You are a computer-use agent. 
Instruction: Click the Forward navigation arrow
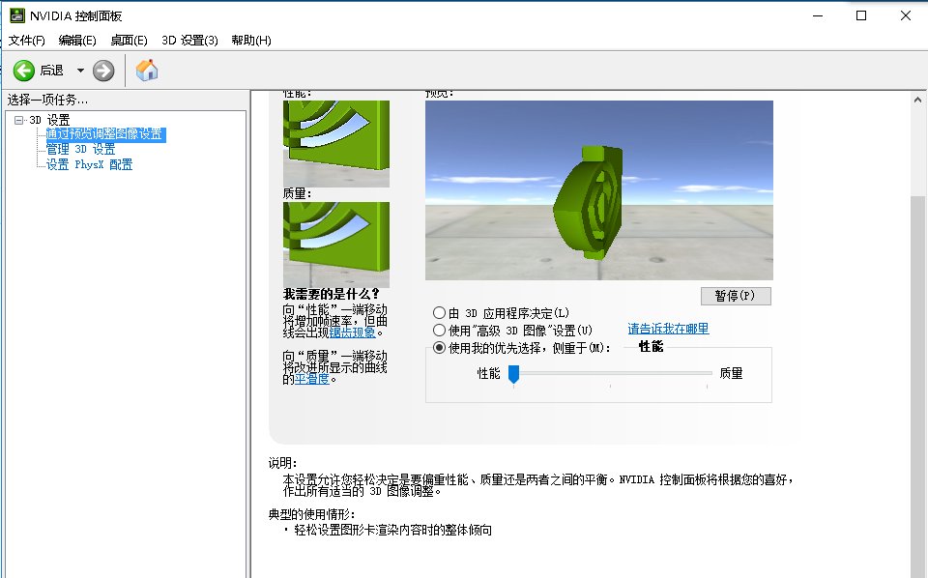[102, 70]
